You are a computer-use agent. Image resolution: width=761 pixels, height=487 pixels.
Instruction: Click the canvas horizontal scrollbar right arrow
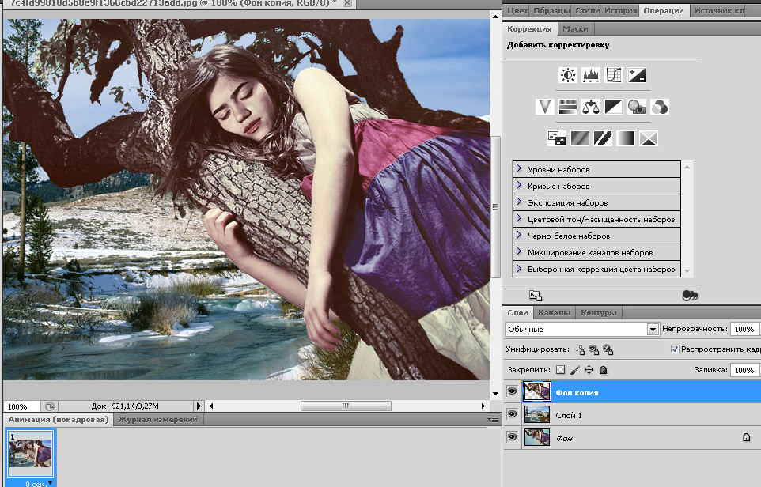[483, 406]
